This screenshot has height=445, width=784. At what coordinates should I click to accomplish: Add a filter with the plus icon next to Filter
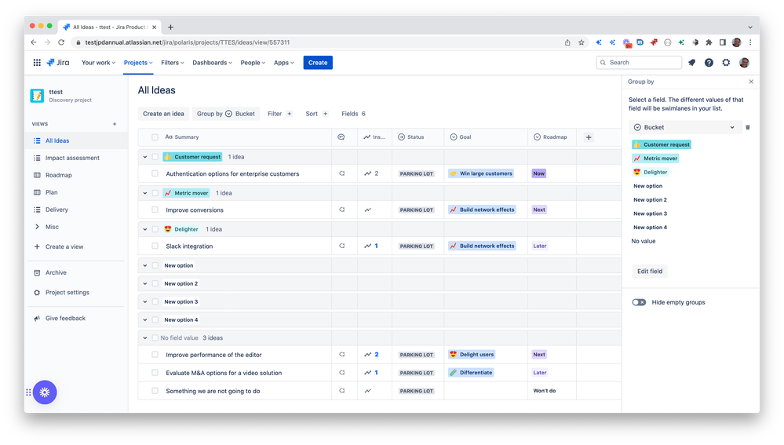pyautogui.click(x=289, y=114)
